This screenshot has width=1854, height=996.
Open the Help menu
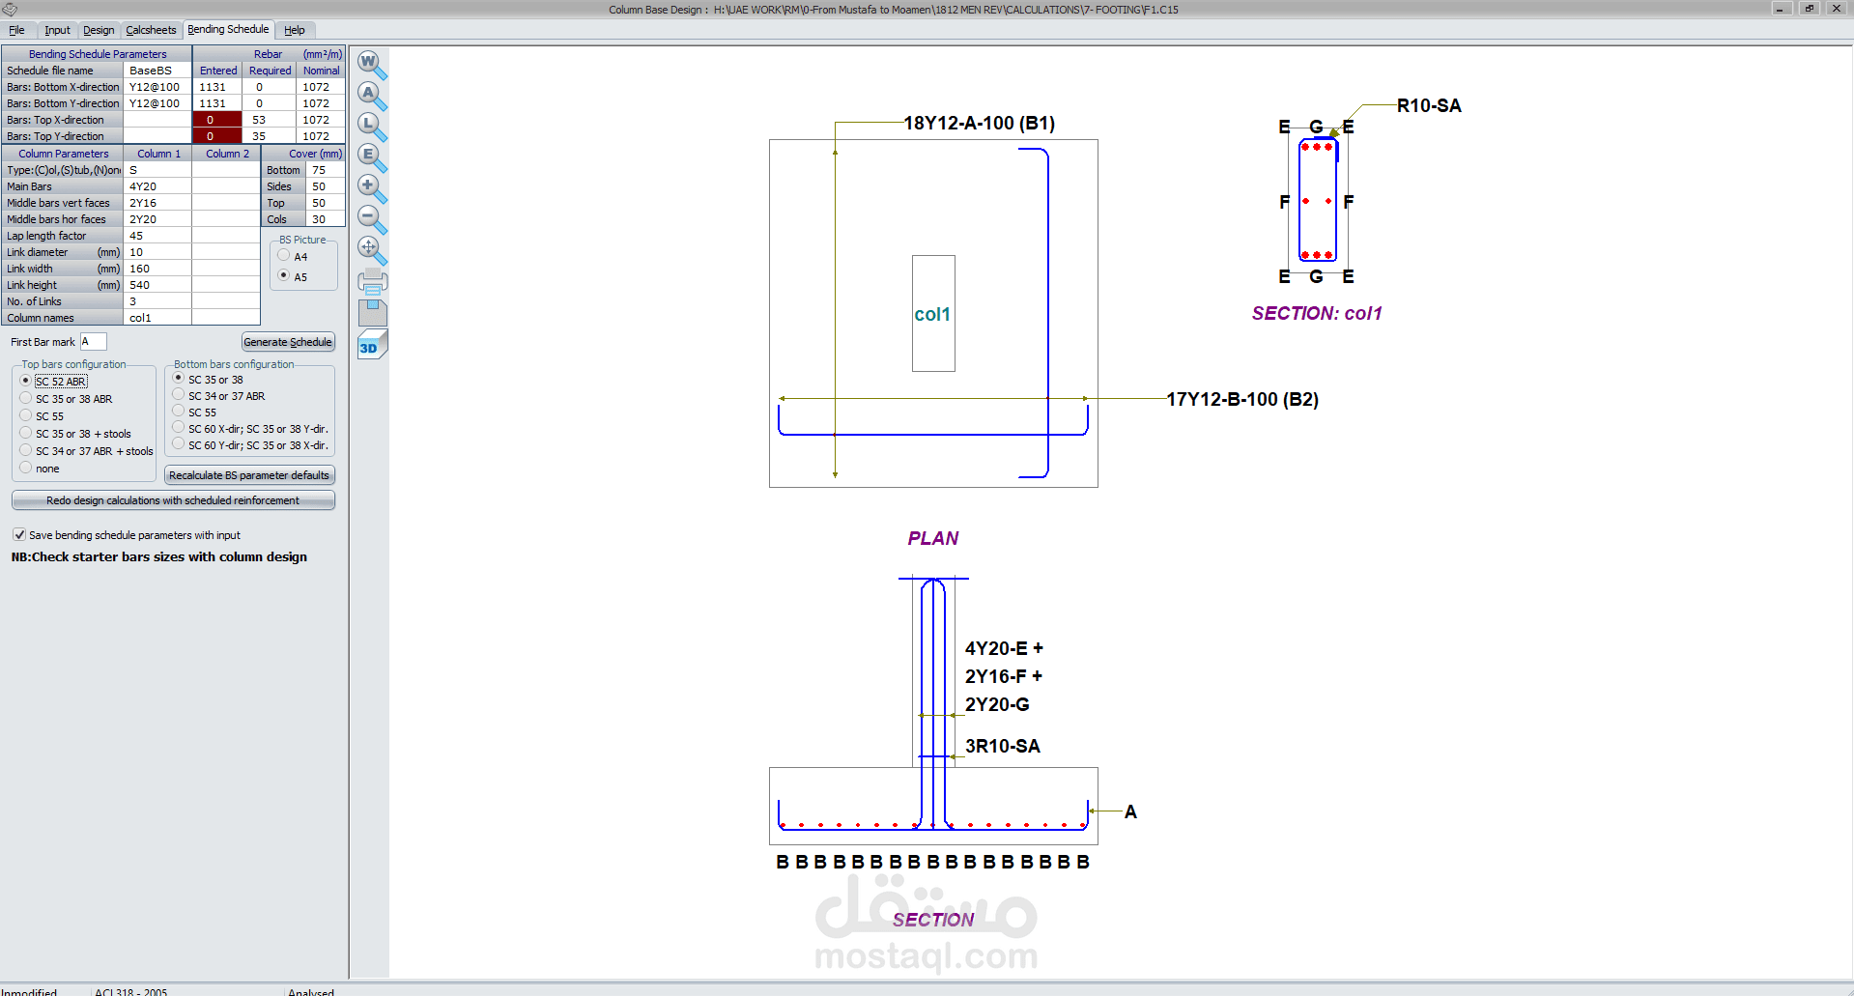click(x=295, y=30)
